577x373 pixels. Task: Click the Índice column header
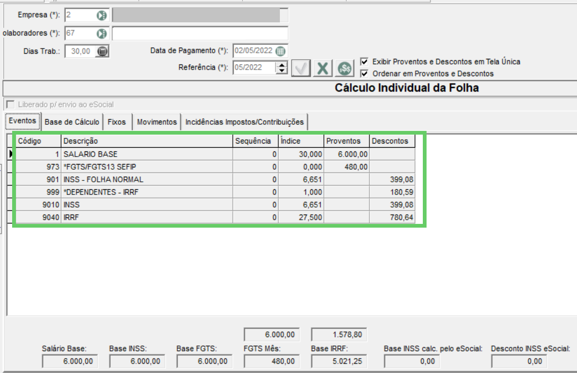[301, 141]
